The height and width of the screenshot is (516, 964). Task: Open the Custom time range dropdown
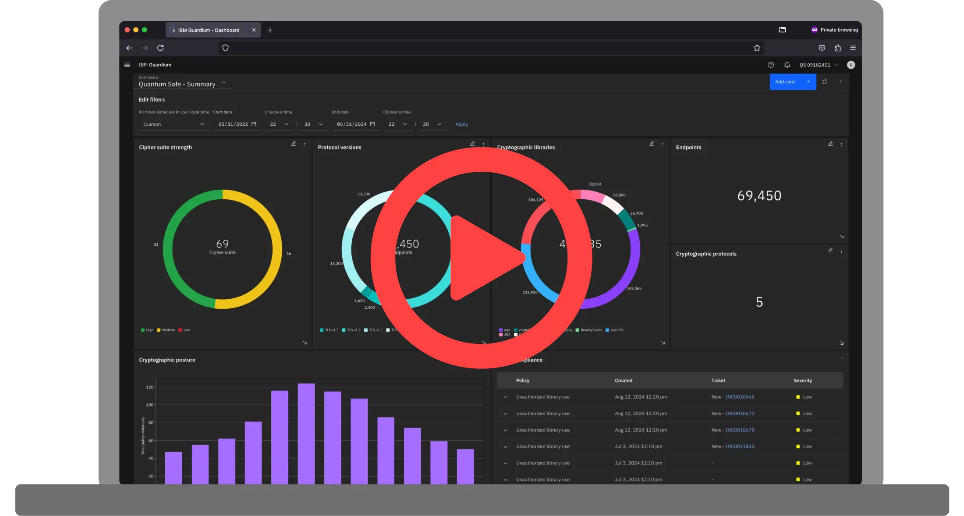(174, 124)
